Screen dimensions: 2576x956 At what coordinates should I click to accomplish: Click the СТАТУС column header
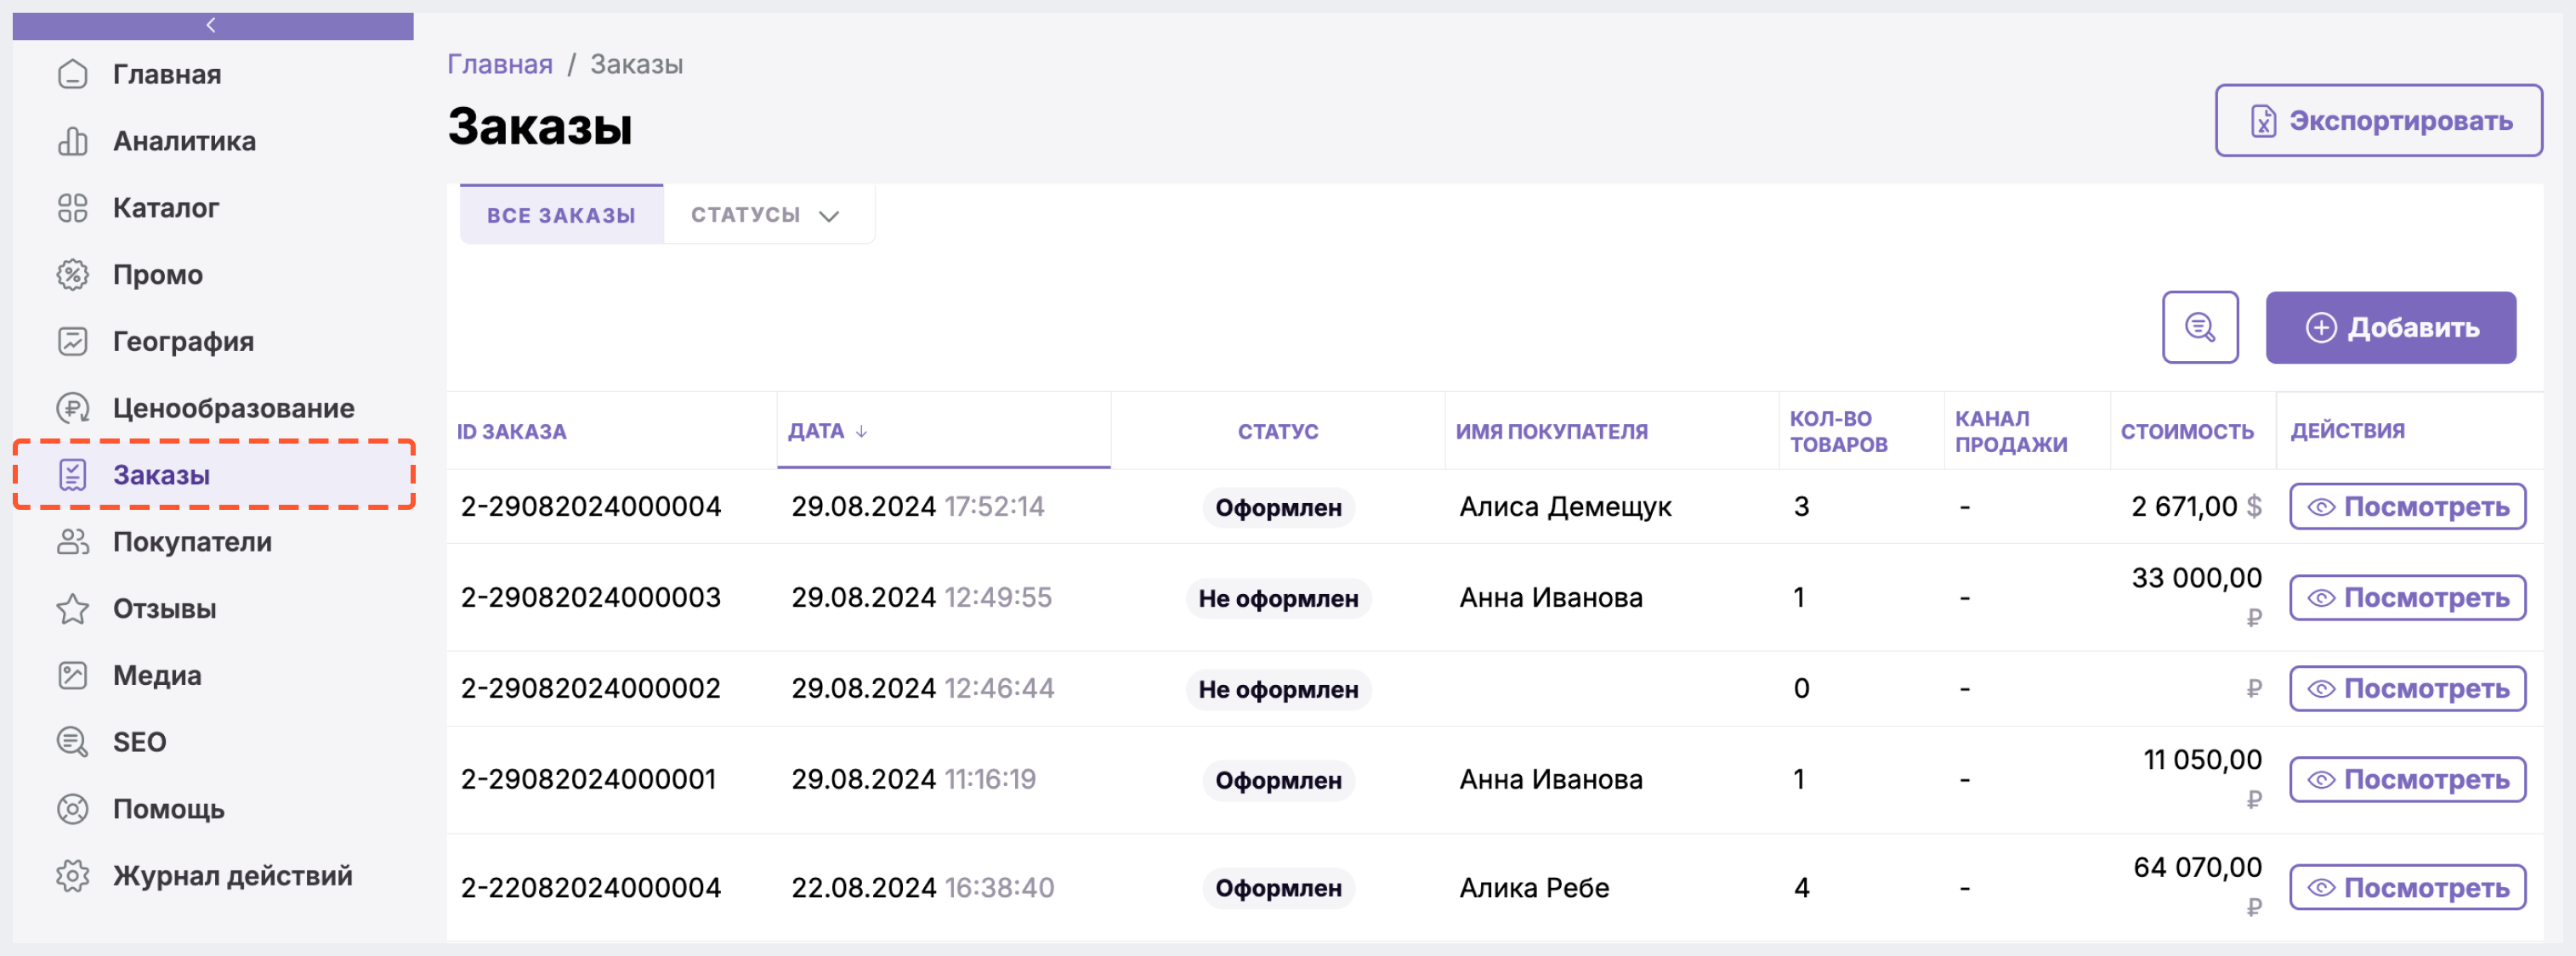(1277, 431)
